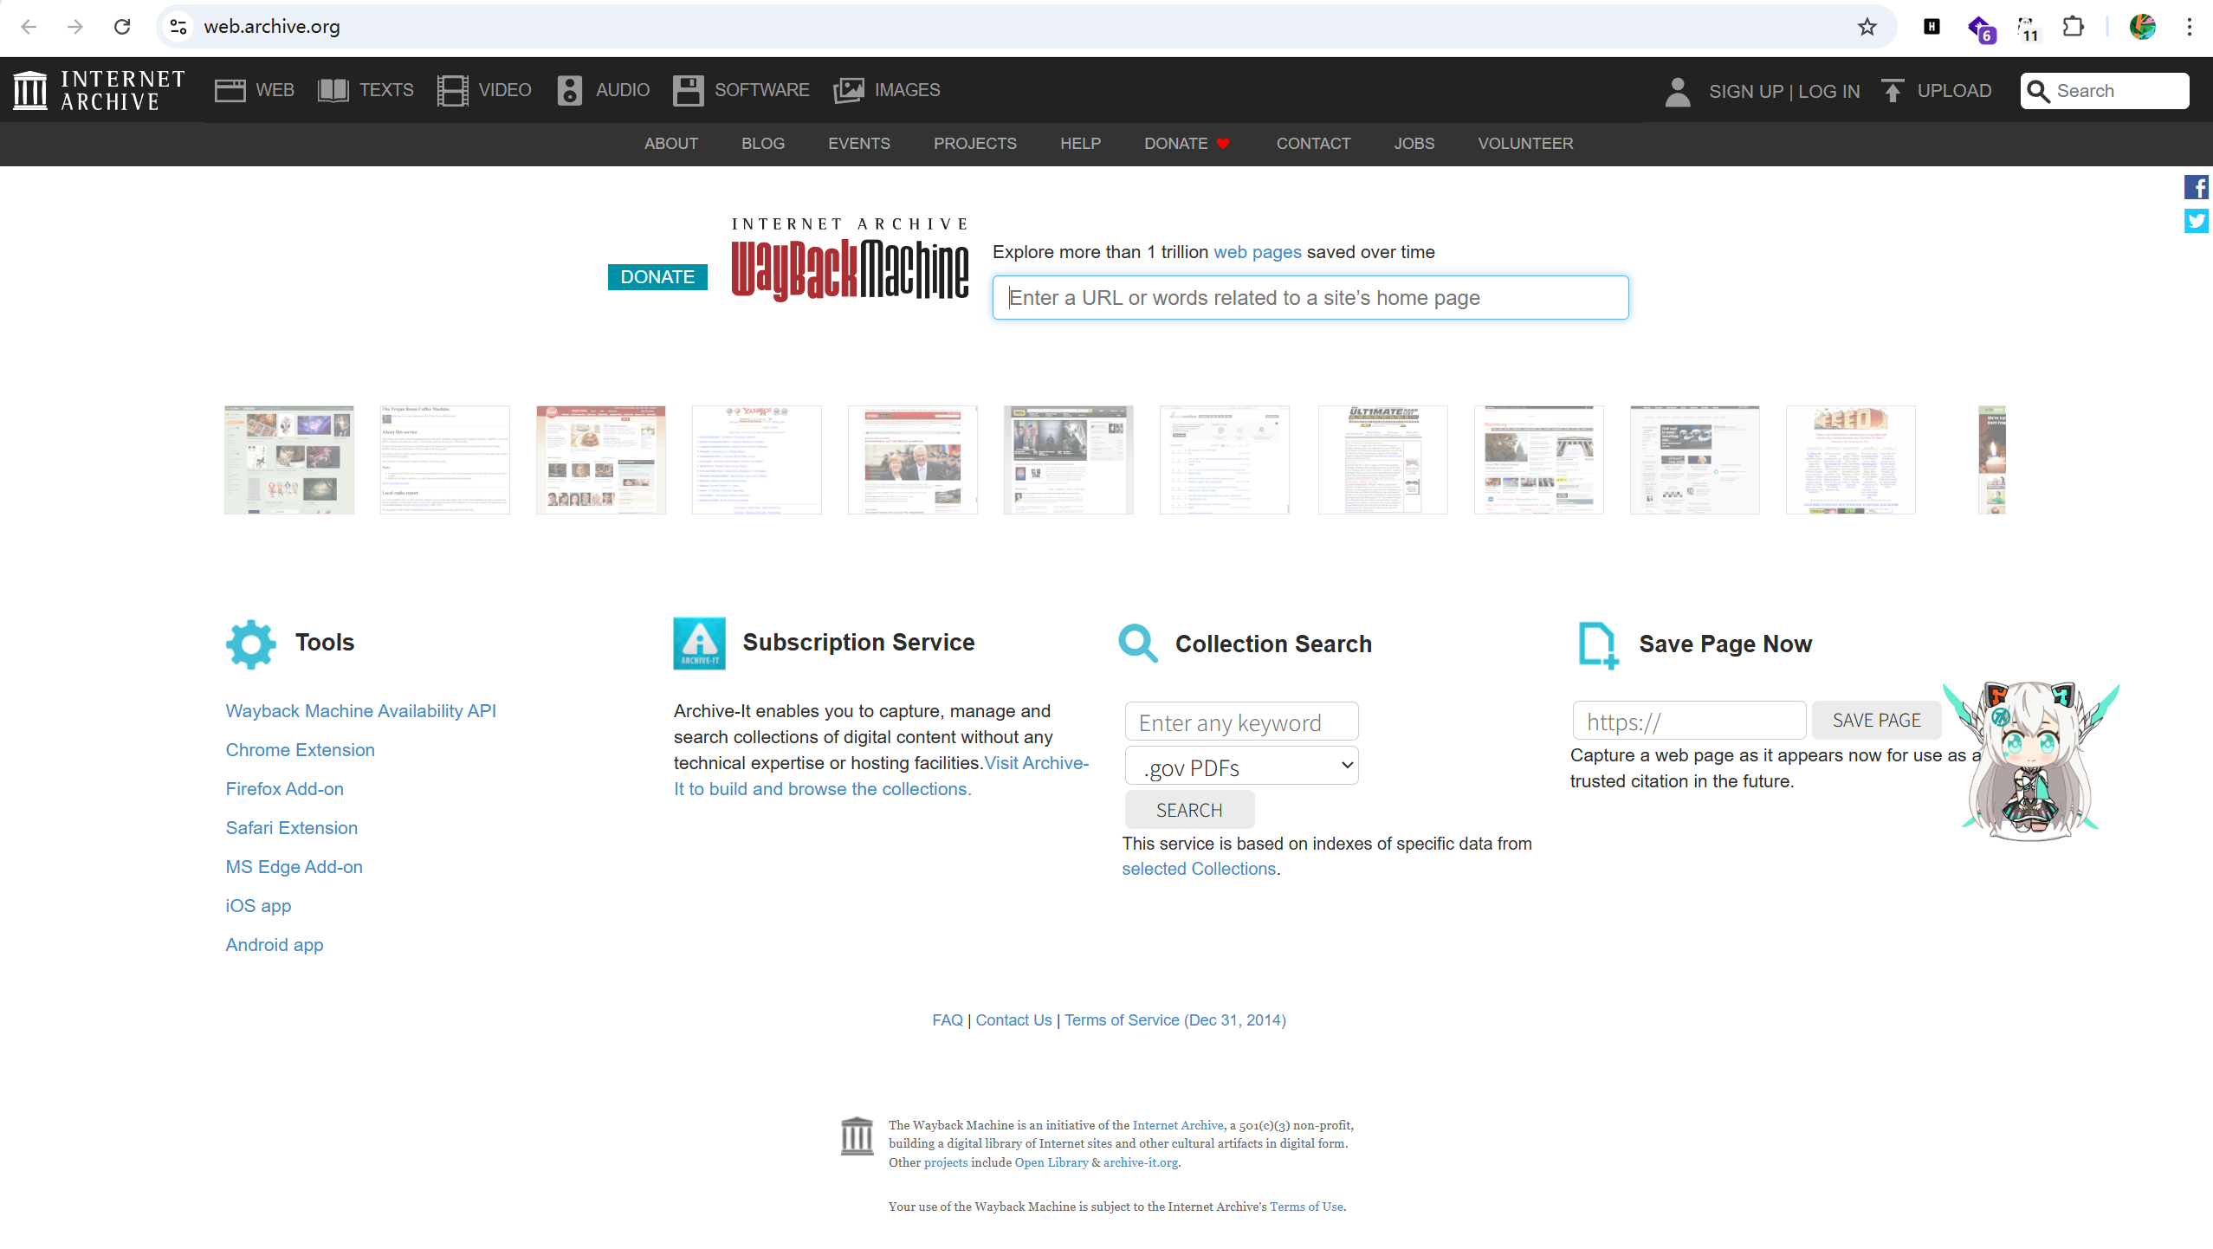Focus the Save Page Now https:// field
The width and height of the screenshot is (2213, 1249).
(1689, 721)
